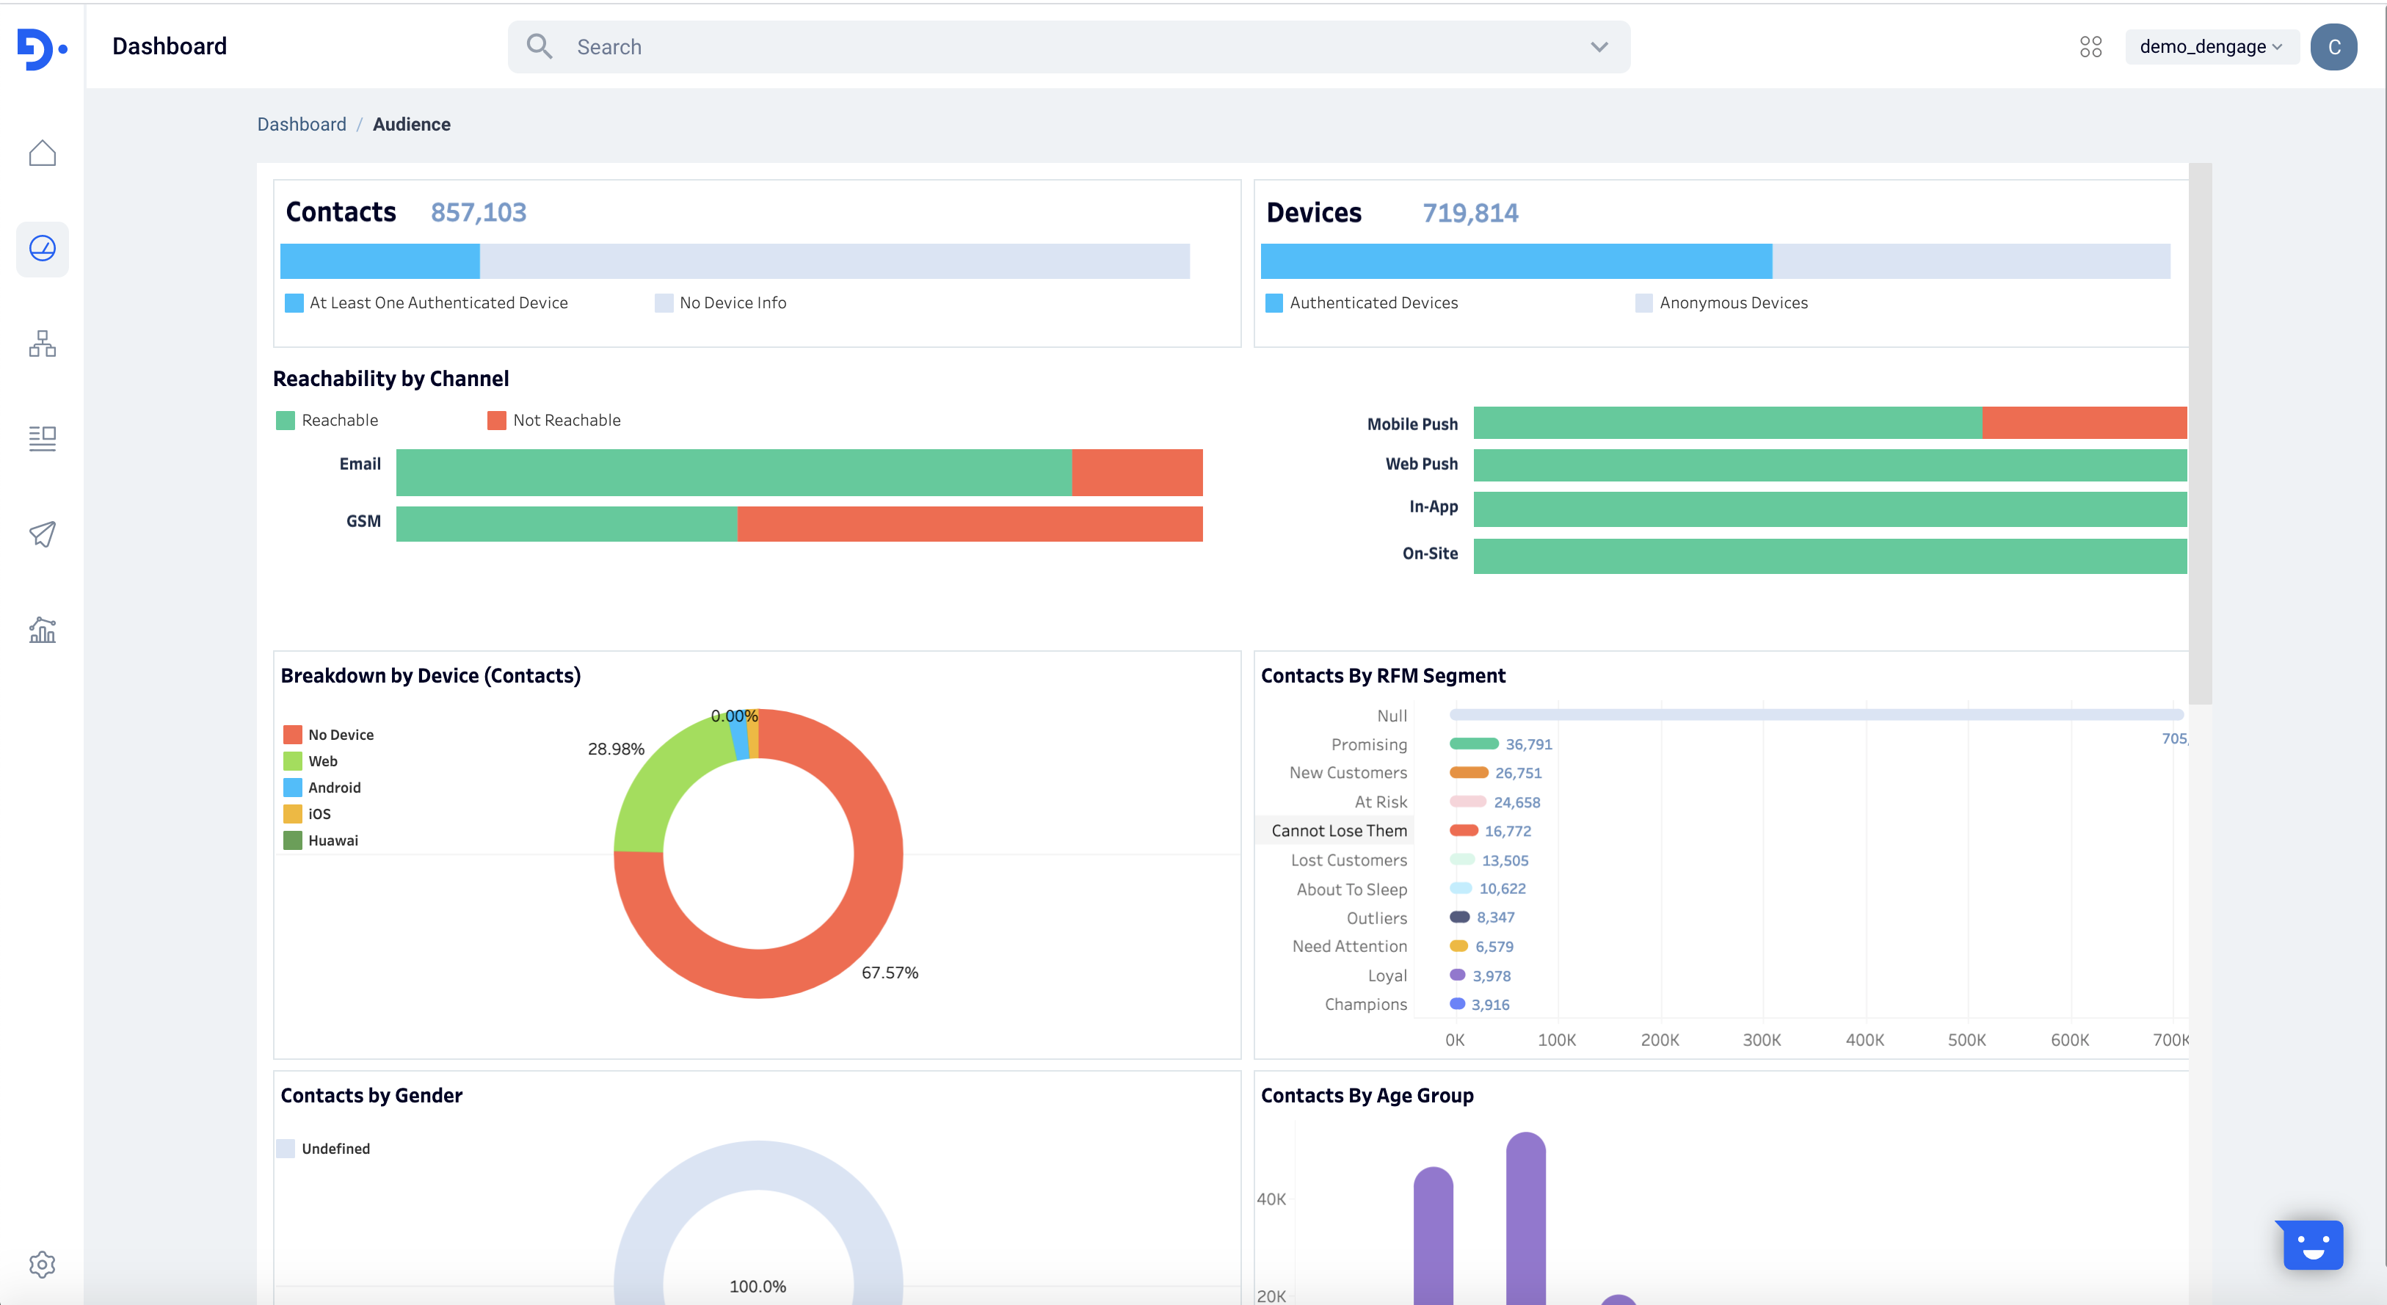Open the user avatar C menu
The image size is (2387, 1305).
[2333, 47]
